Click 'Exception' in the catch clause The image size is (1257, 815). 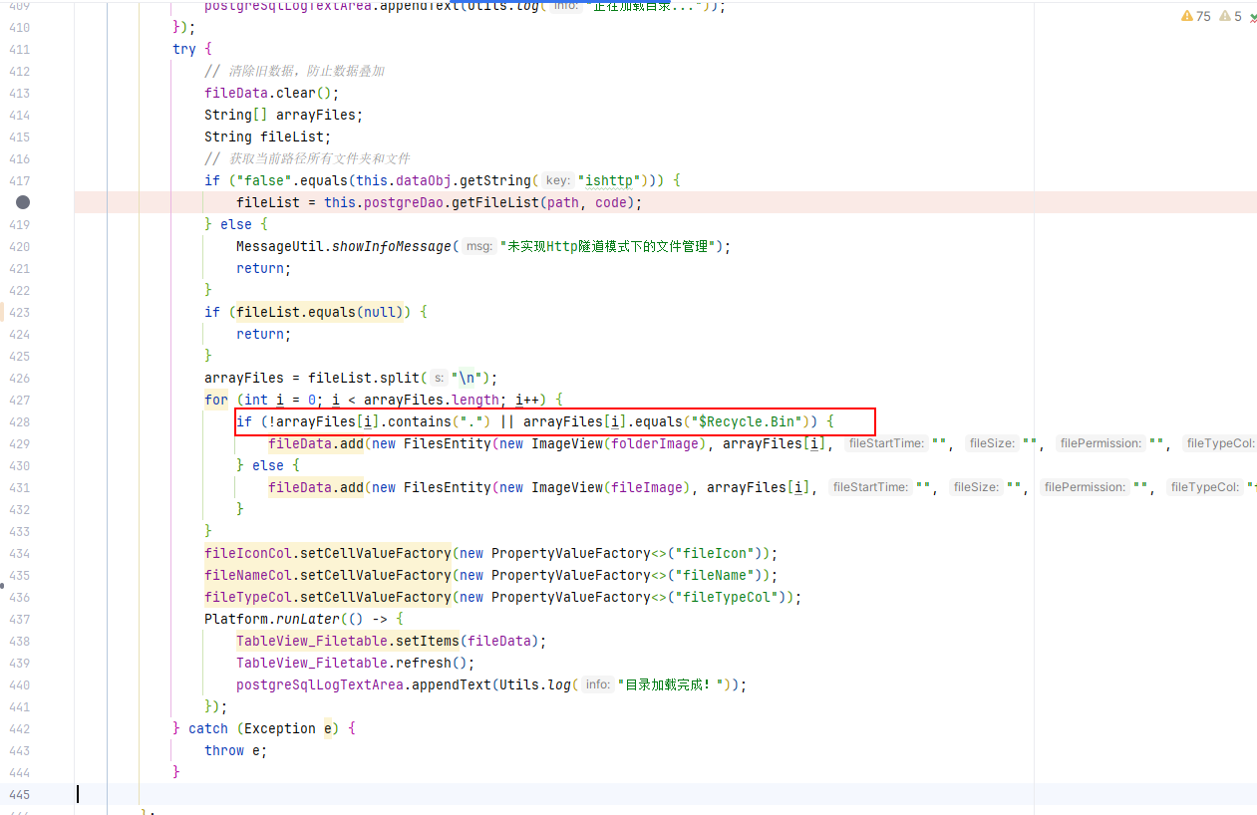point(280,728)
